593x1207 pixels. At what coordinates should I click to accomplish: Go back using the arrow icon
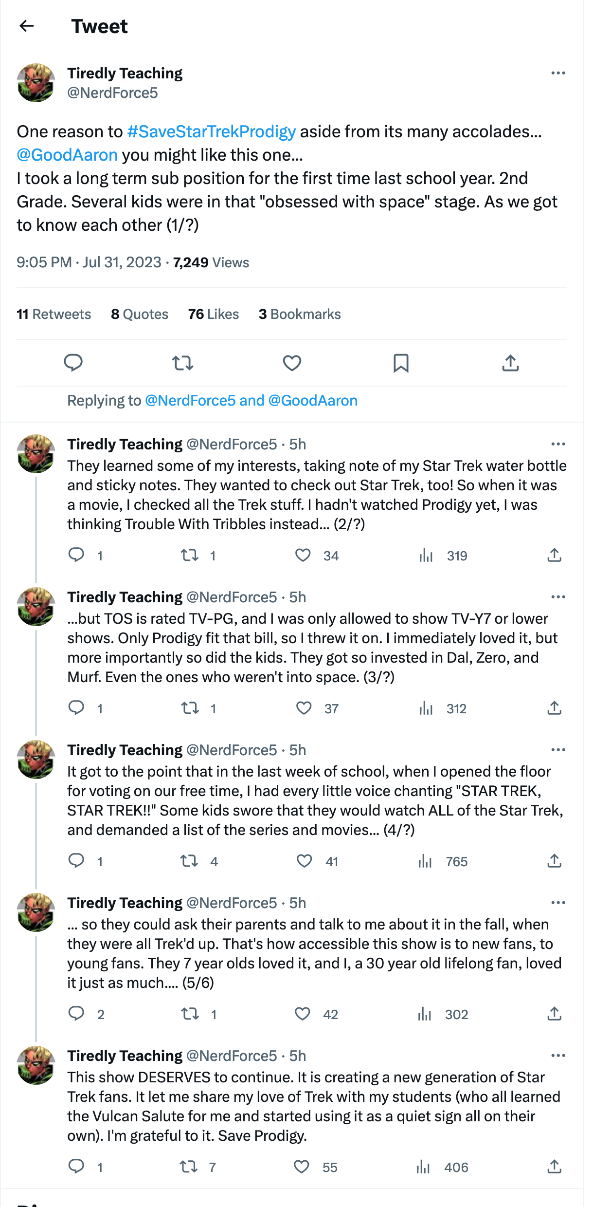click(x=27, y=26)
